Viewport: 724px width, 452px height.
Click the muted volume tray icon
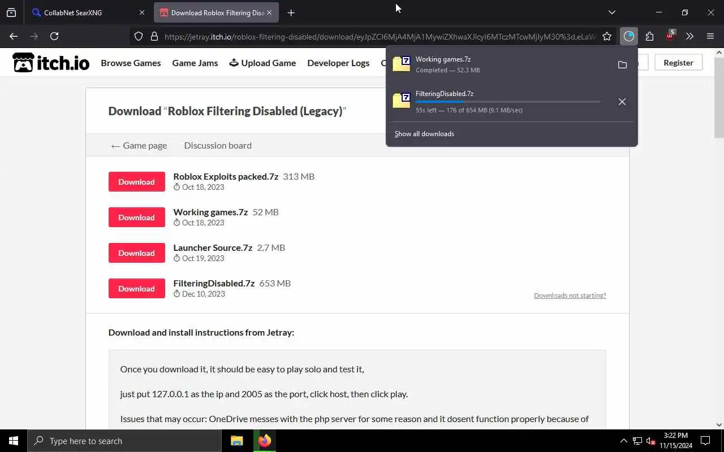tap(651, 441)
